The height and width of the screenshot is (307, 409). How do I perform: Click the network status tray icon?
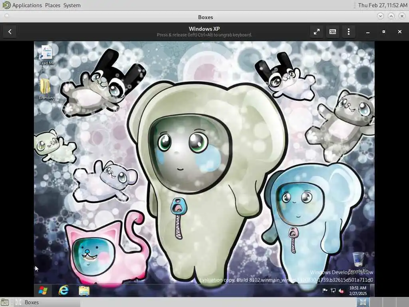pos(333,290)
